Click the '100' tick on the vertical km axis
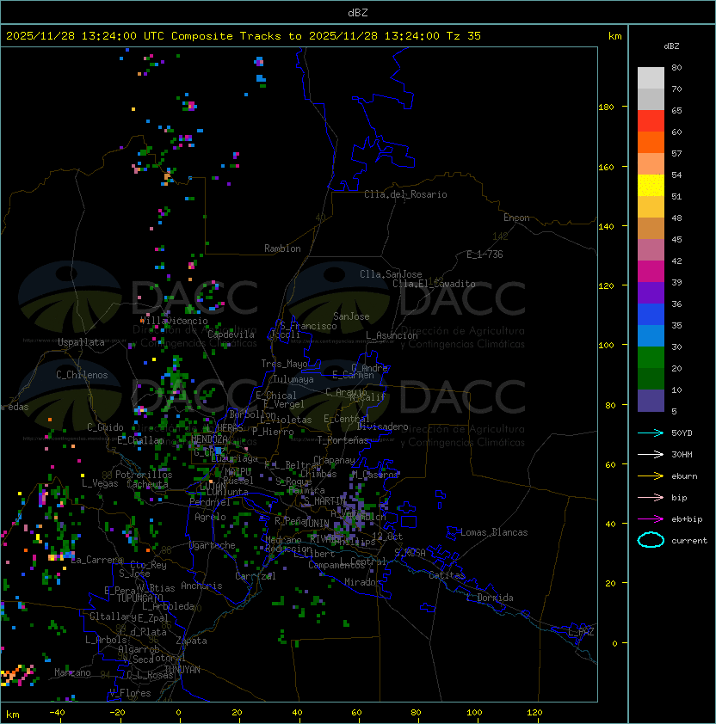Screen dimensions: 716x724 coord(606,346)
